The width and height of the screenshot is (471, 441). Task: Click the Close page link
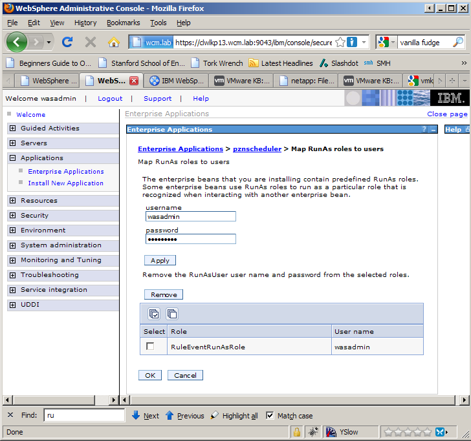(447, 114)
